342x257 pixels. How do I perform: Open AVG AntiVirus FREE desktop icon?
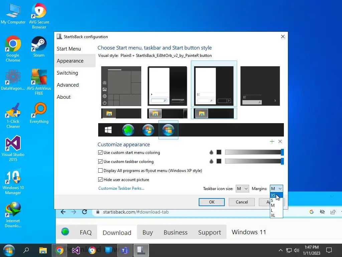pyautogui.click(x=39, y=82)
